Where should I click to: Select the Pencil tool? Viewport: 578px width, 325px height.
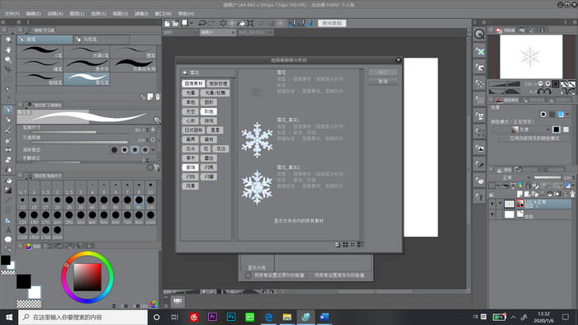[x=7, y=120]
